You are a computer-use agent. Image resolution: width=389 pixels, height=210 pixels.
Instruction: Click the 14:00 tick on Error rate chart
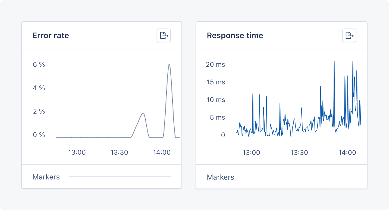(162, 152)
